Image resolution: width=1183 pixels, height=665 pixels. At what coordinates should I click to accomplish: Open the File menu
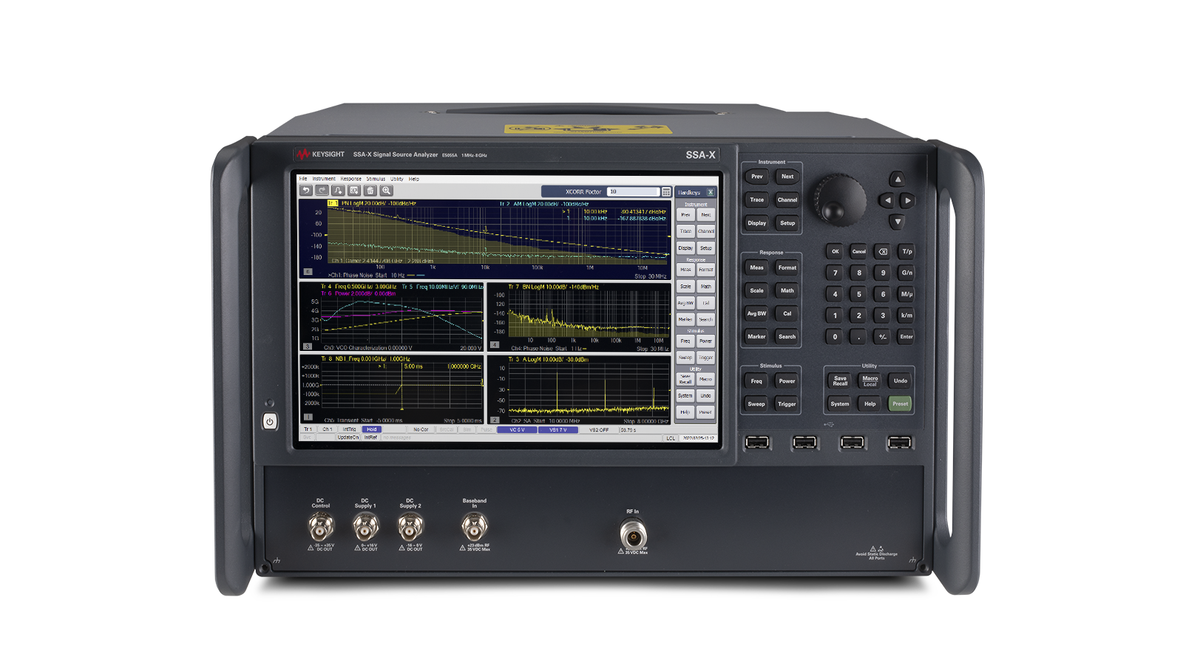pyautogui.click(x=303, y=179)
